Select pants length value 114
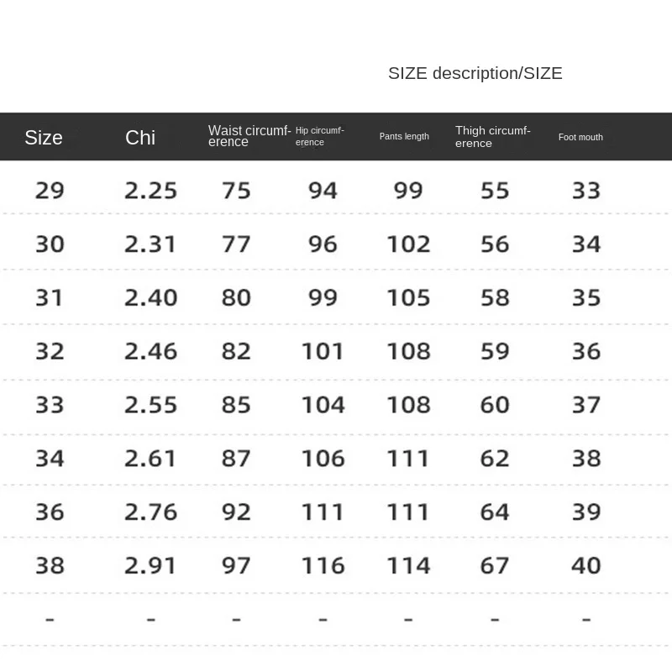This screenshot has height=672, width=672. (408, 565)
